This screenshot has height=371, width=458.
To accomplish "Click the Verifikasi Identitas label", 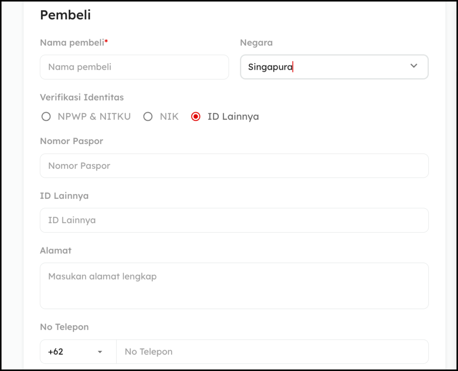I will (x=82, y=97).
